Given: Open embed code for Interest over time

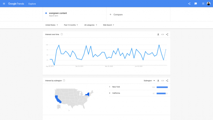Looking at the screenshot, I should [x=163, y=34].
